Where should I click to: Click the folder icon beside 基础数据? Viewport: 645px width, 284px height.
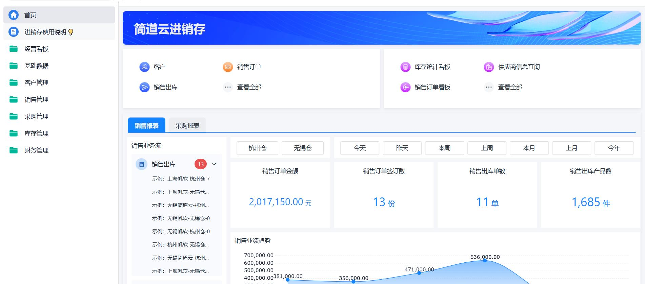[14, 66]
